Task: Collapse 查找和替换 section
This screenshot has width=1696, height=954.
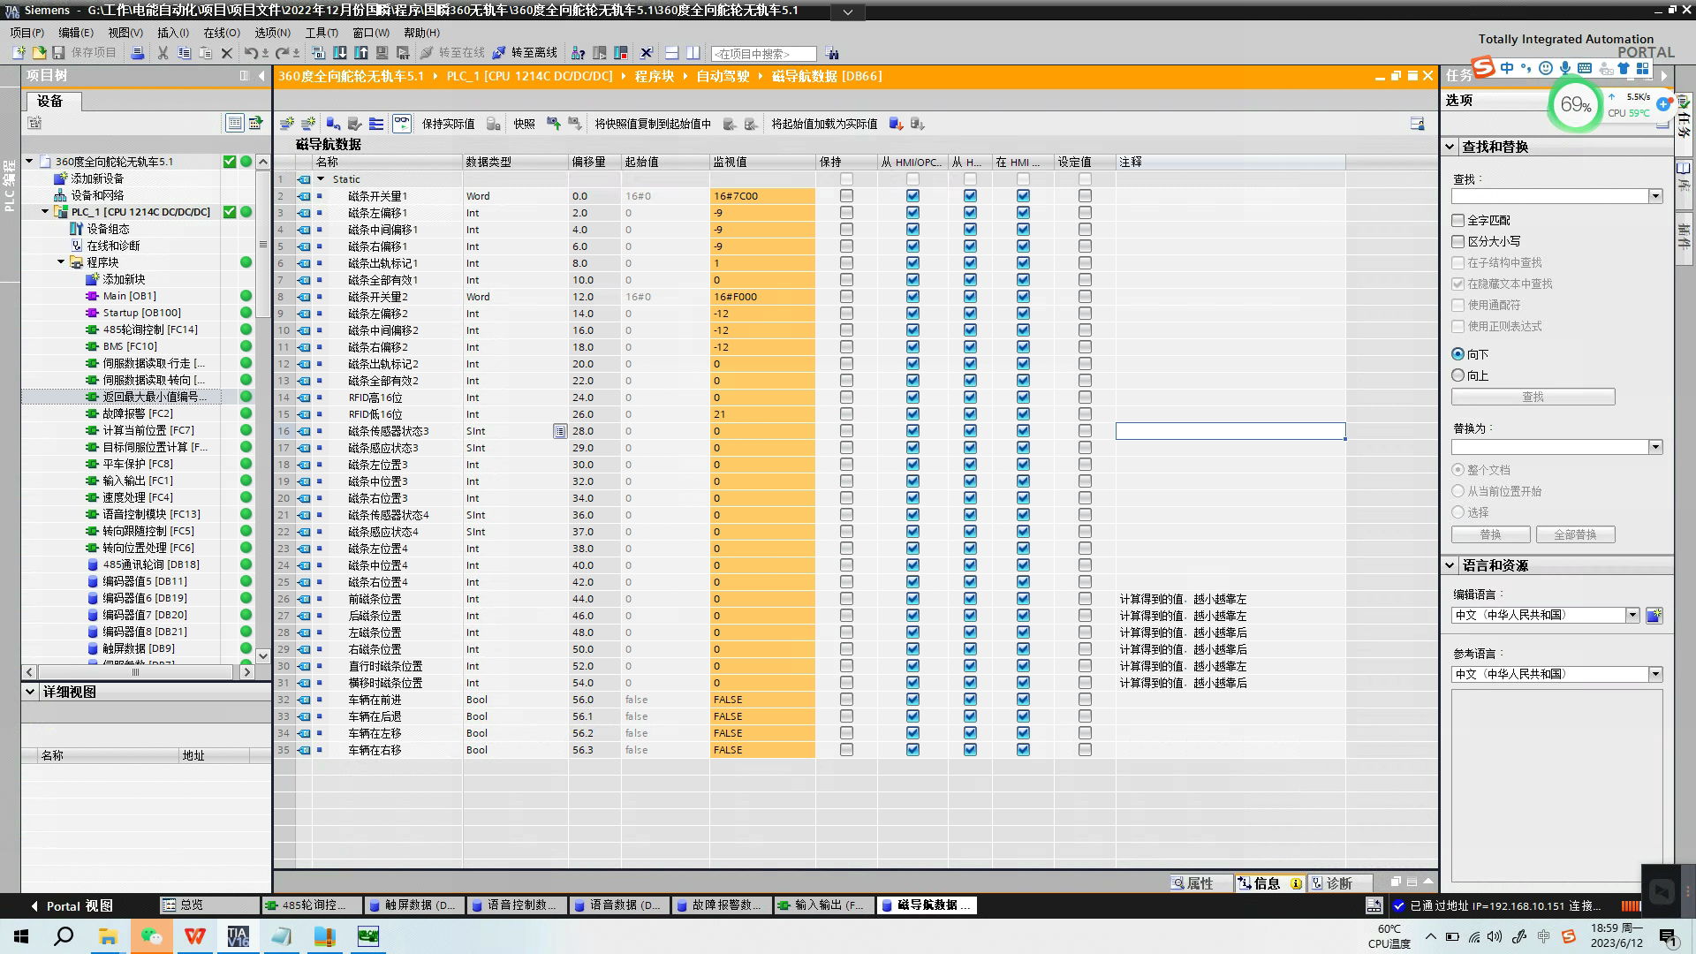Action: (1450, 147)
